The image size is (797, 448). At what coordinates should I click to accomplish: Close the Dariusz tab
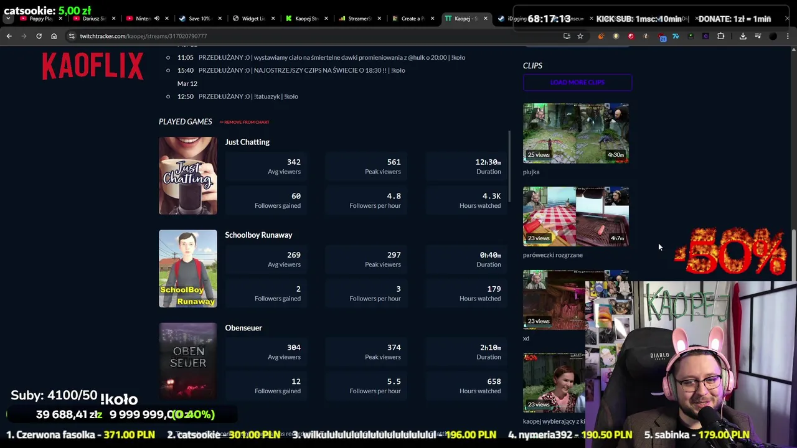pyautogui.click(x=113, y=19)
